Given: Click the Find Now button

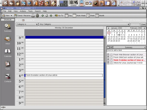Looking at the screenshot, I should (x=135, y=24).
